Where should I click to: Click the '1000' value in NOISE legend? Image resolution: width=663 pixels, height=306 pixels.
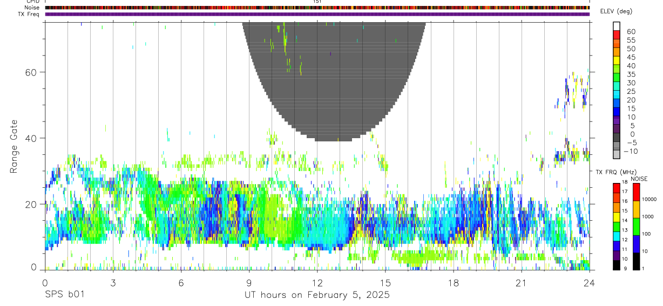[x=648, y=216]
